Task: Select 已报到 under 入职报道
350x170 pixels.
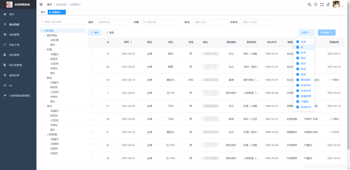Action: [54, 149]
